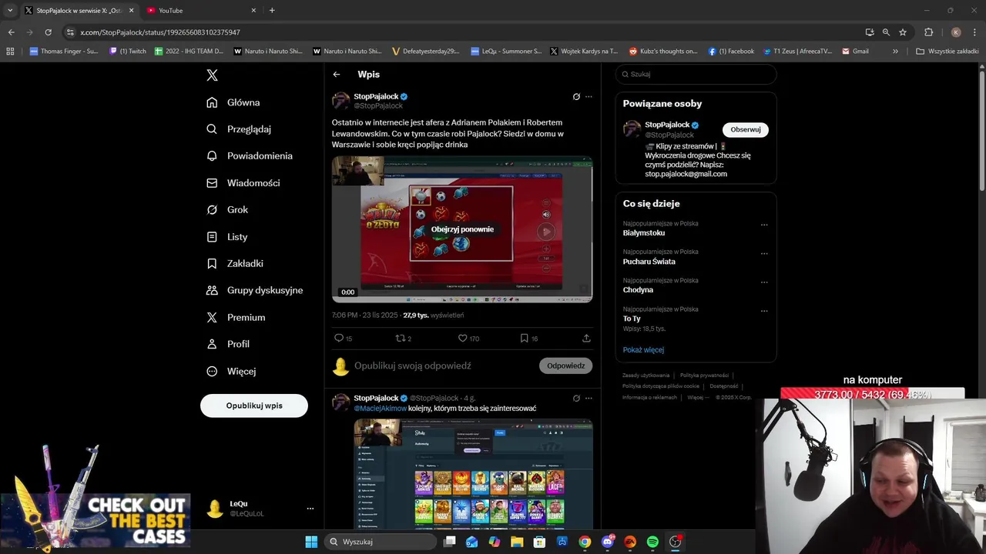Image resolution: width=986 pixels, height=554 pixels.
Task: Click StopPajalock avatar on main post
Action: point(341,101)
